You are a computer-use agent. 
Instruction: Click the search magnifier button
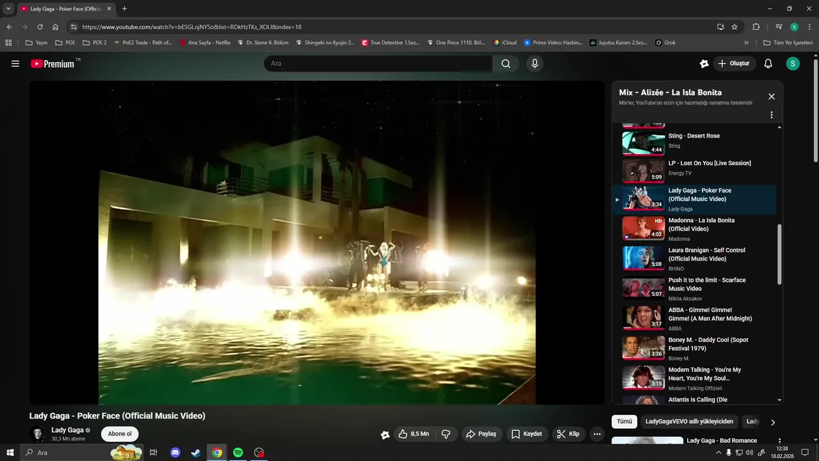pos(506,63)
